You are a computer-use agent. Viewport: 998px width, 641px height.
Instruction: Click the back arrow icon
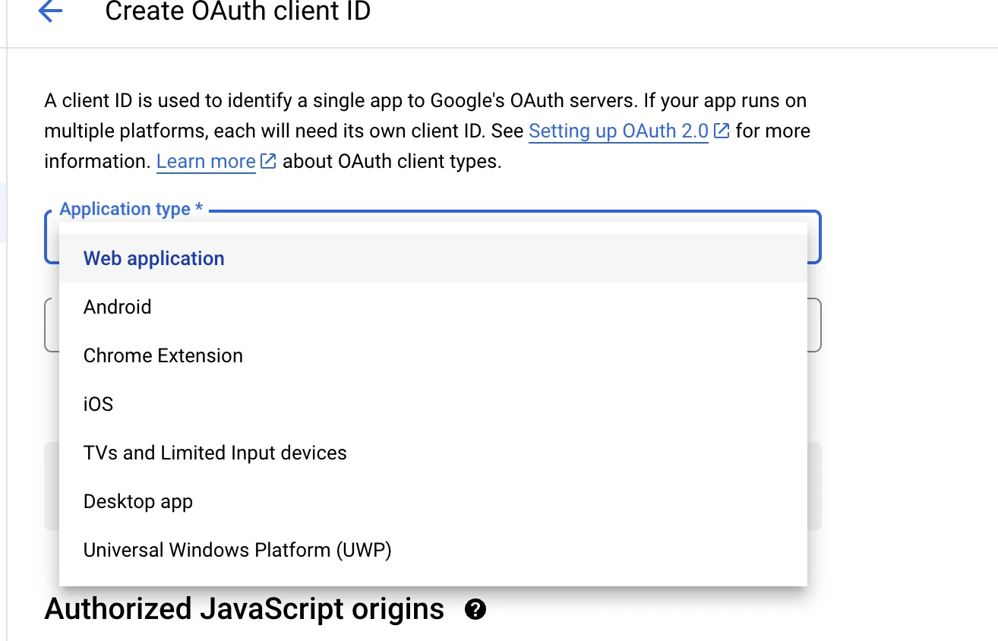(50, 11)
